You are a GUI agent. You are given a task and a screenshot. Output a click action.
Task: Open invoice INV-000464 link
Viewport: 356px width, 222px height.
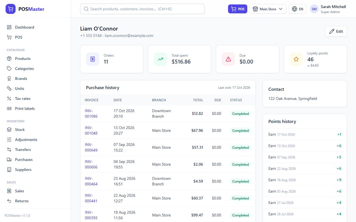click(x=91, y=181)
